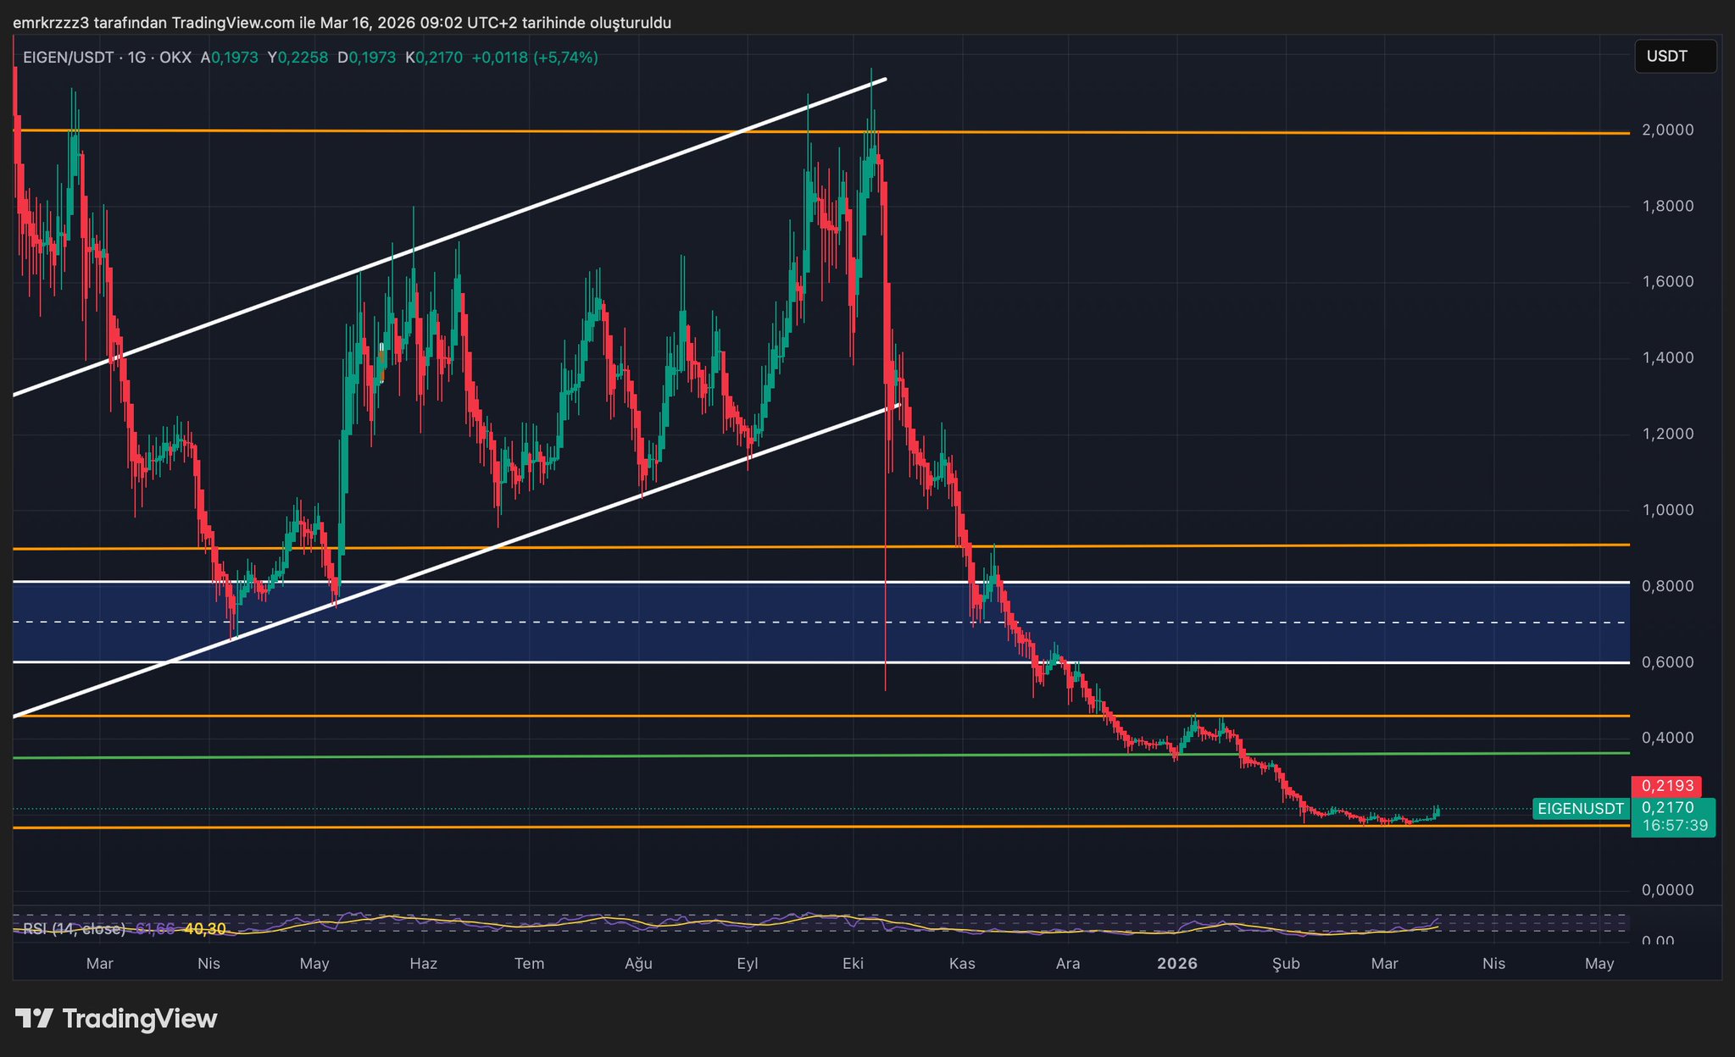Click the +5,74% change value in header
Image resolution: width=1735 pixels, height=1057 pixels.
pyautogui.click(x=565, y=58)
